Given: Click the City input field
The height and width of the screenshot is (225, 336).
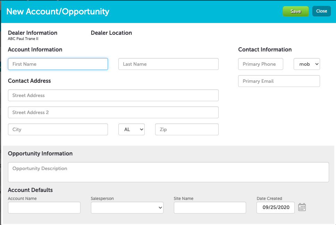Looking at the screenshot, I should point(58,129).
